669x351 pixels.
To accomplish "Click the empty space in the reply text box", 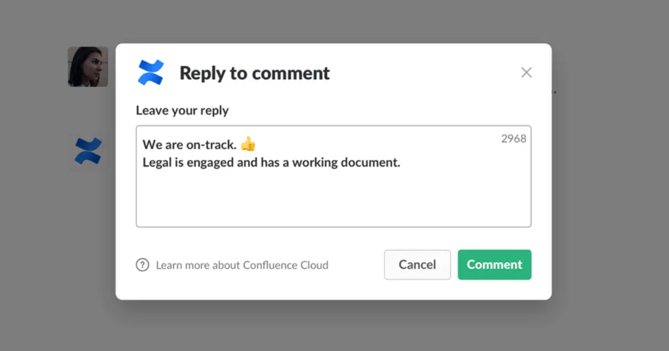I will (333, 198).
